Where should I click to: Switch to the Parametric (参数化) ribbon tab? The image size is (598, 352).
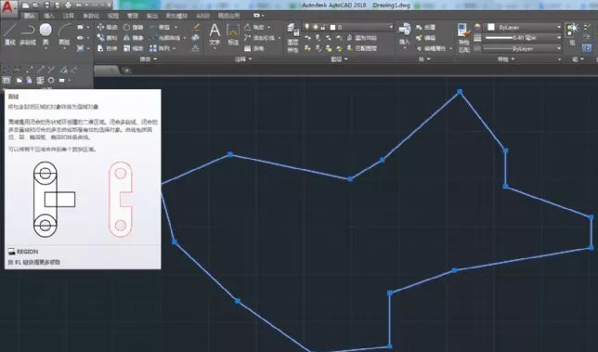click(x=91, y=16)
